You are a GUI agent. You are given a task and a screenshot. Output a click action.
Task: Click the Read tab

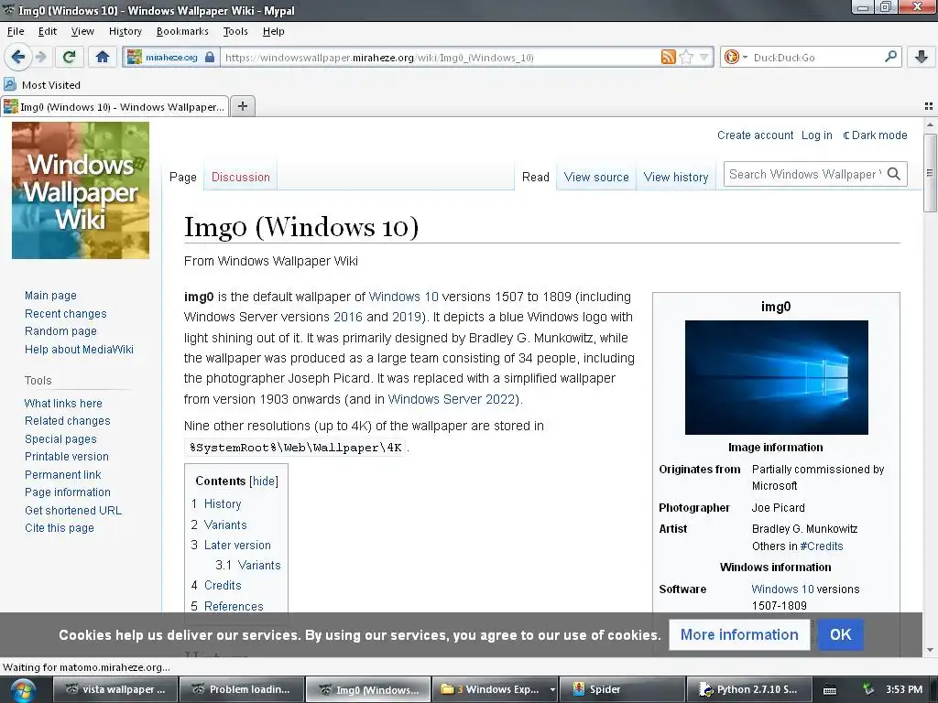coord(535,177)
